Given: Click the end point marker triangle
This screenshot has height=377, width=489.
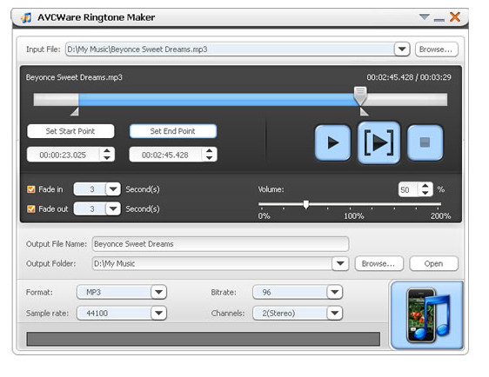Looking at the screenshot, I should (x=365, y=111).
